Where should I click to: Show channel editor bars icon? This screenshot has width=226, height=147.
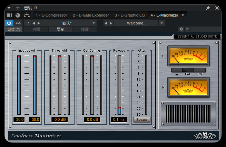pos(9,15)
